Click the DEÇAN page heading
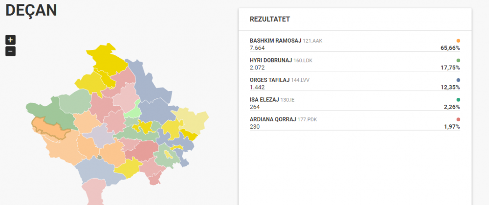The width and height of the screenshot is (489, 205). [x=31, y=10]
